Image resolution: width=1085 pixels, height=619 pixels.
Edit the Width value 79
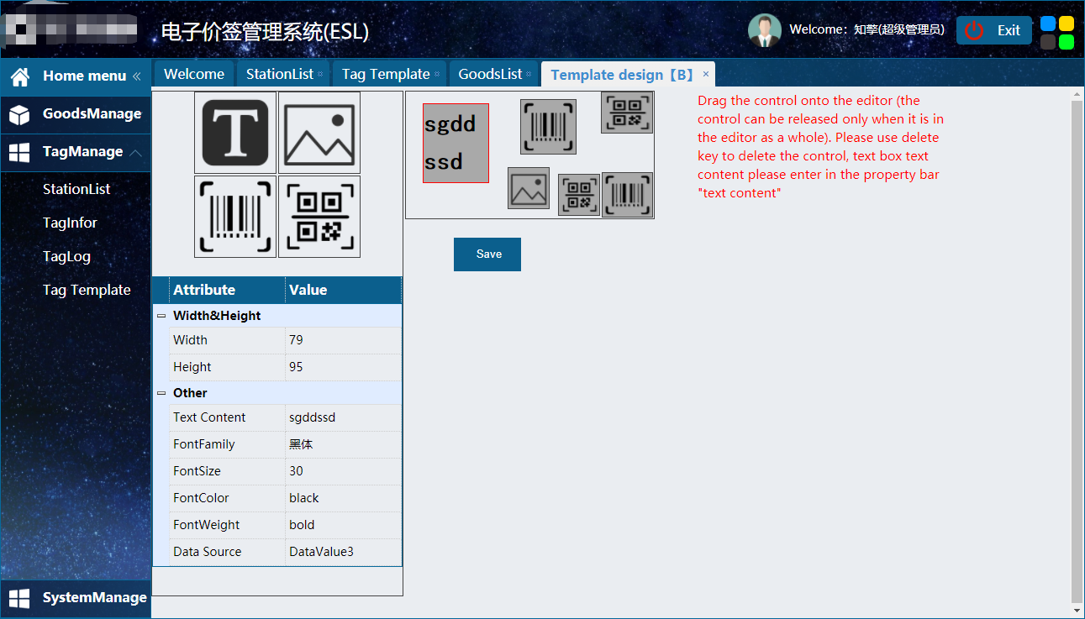pos(343,340)
